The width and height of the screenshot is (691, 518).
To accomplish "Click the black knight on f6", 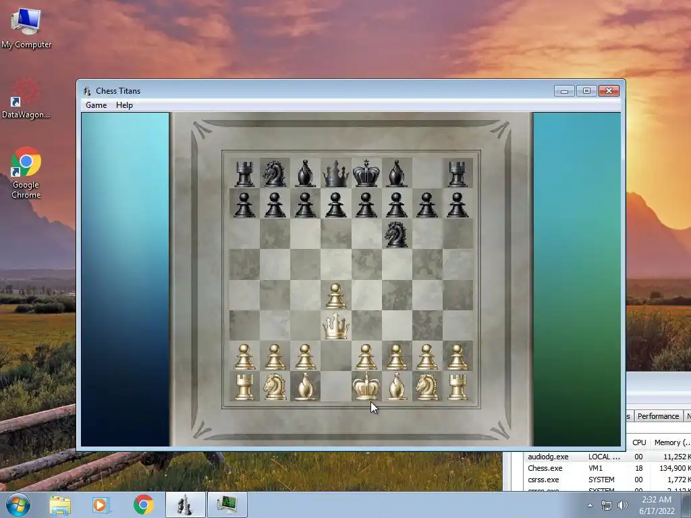I will 395,234.
